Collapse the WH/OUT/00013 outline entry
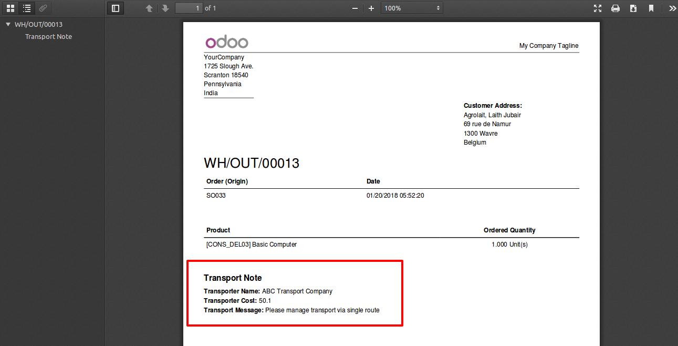This screenshot has height=346, width=678. (8, 24)
